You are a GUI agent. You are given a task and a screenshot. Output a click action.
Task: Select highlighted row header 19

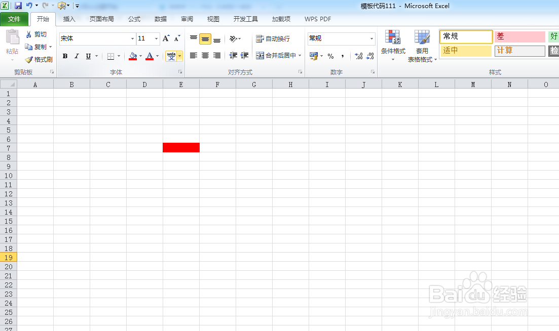pyautogui.click(x=9, y=257)
